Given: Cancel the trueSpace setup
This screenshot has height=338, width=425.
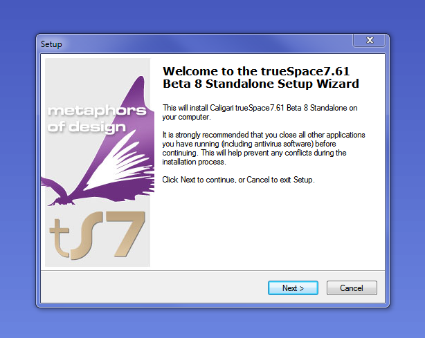Looking at the screenshot, I should coord(352,288).
